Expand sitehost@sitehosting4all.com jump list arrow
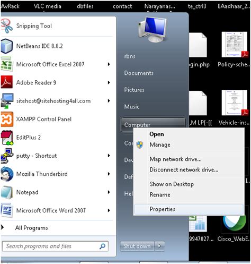Viewport: 251px width, 264px height. click(109, 101)
